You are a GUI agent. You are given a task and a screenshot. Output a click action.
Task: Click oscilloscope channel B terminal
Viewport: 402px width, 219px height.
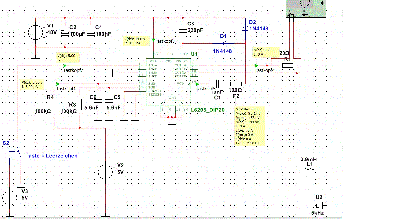tap(304, 14)
